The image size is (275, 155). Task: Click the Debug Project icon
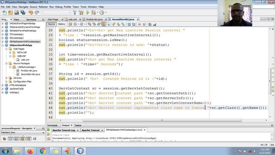tap(94, 12)
